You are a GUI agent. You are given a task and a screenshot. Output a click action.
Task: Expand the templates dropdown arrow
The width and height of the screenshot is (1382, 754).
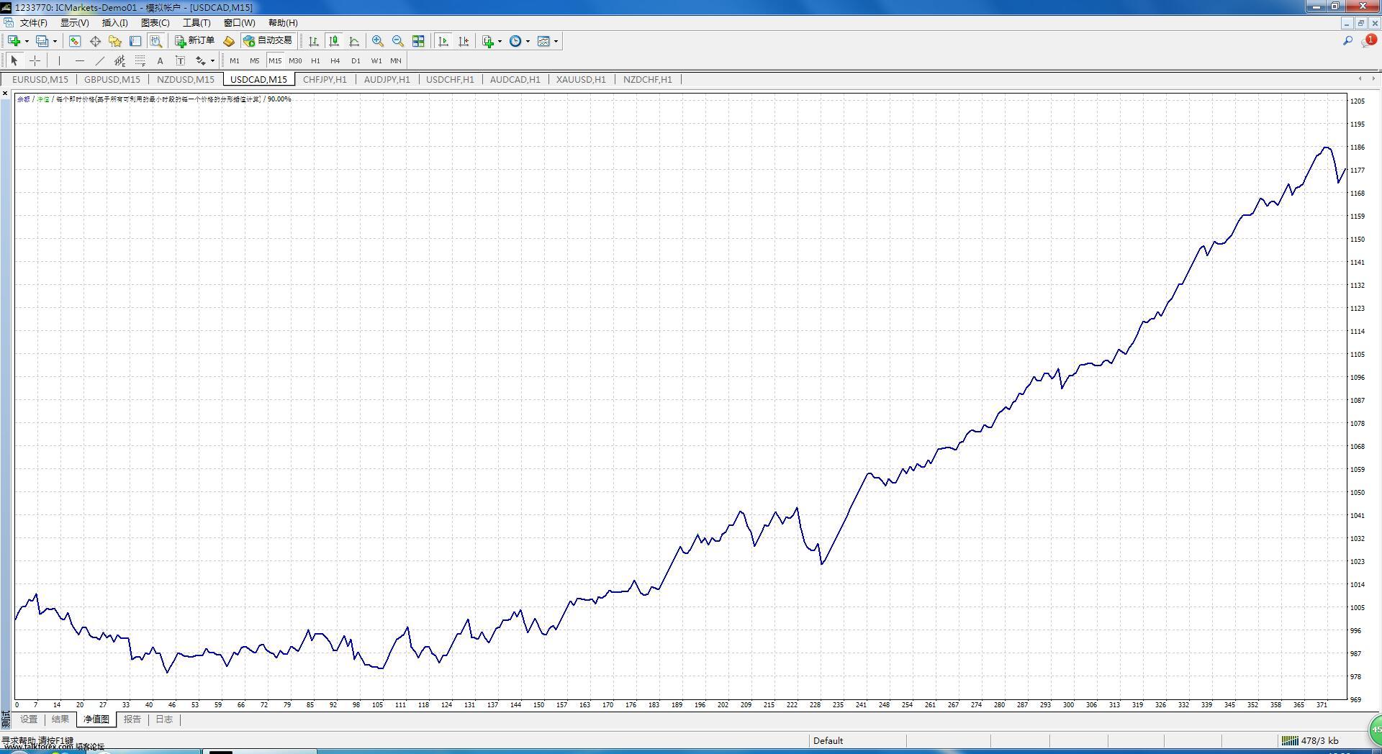[556, 41]
